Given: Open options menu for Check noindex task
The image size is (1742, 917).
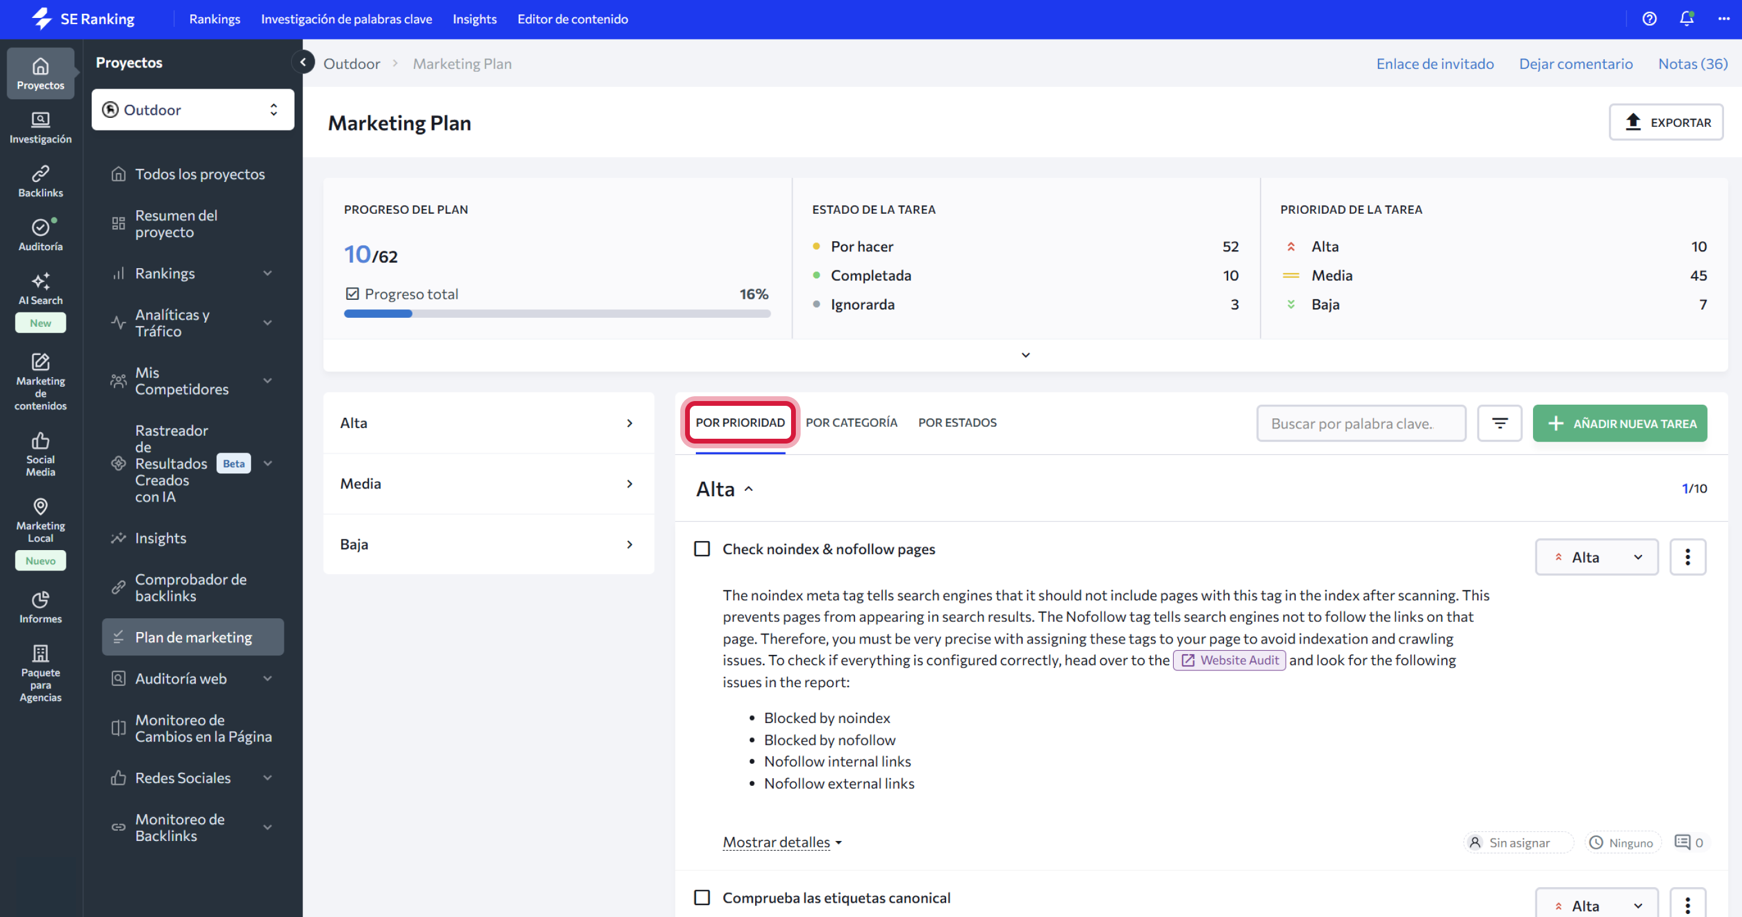Looking at the screenshot, I should 1688,557.
